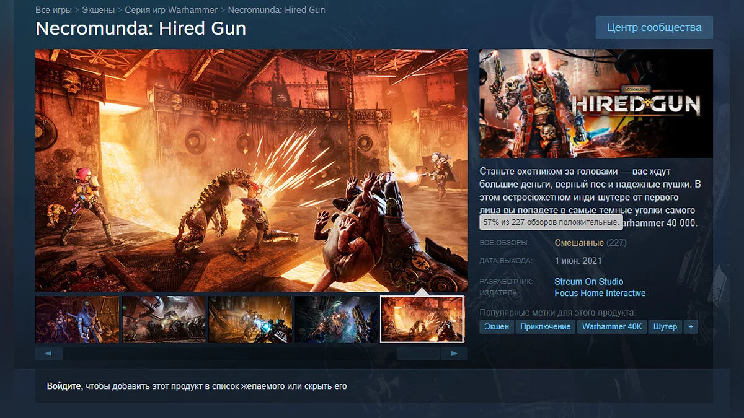
Task: Open the 'Экшены' breadcrumb link
Action: [x=97, y=10]
